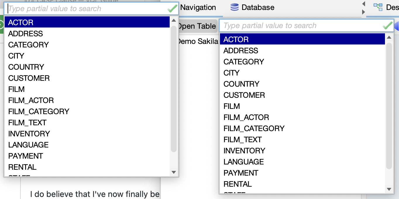Select INVENTORY in the right list
399x199 pixels.
[302, 150]
